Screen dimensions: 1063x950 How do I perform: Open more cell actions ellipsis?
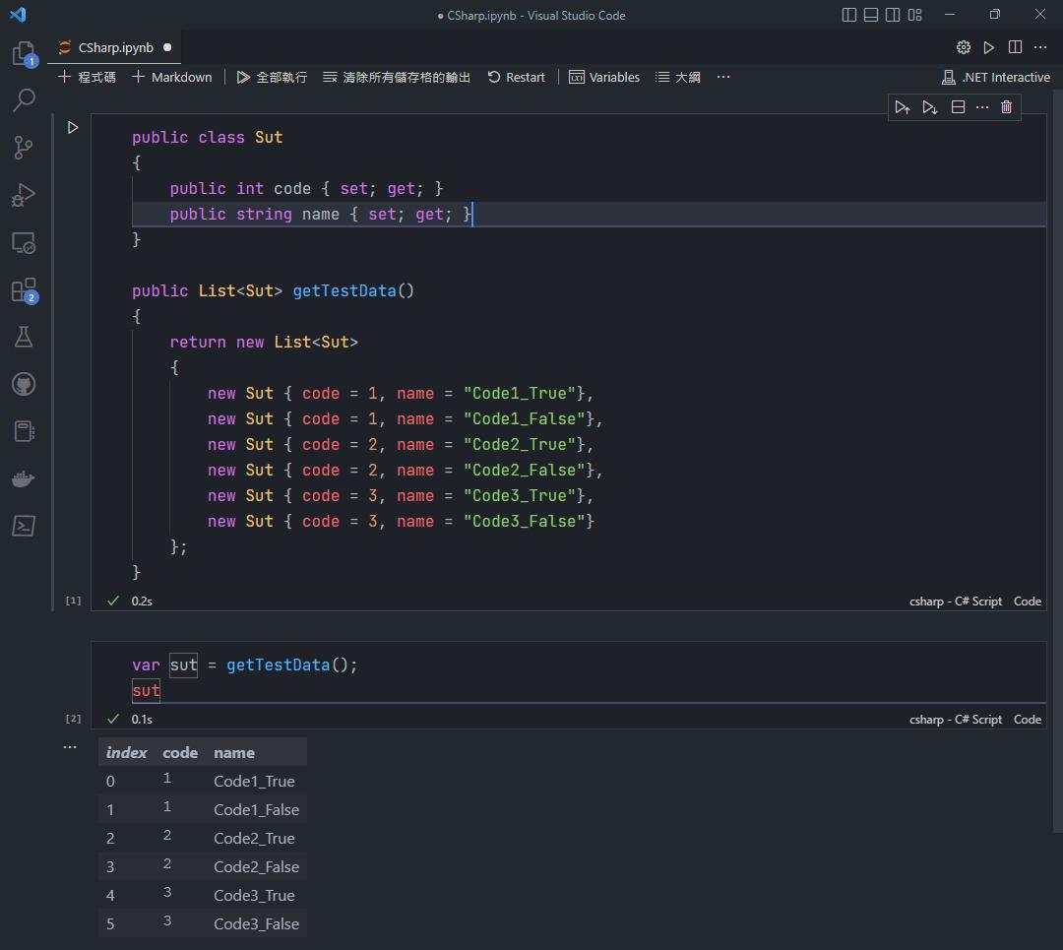(981, 107)
